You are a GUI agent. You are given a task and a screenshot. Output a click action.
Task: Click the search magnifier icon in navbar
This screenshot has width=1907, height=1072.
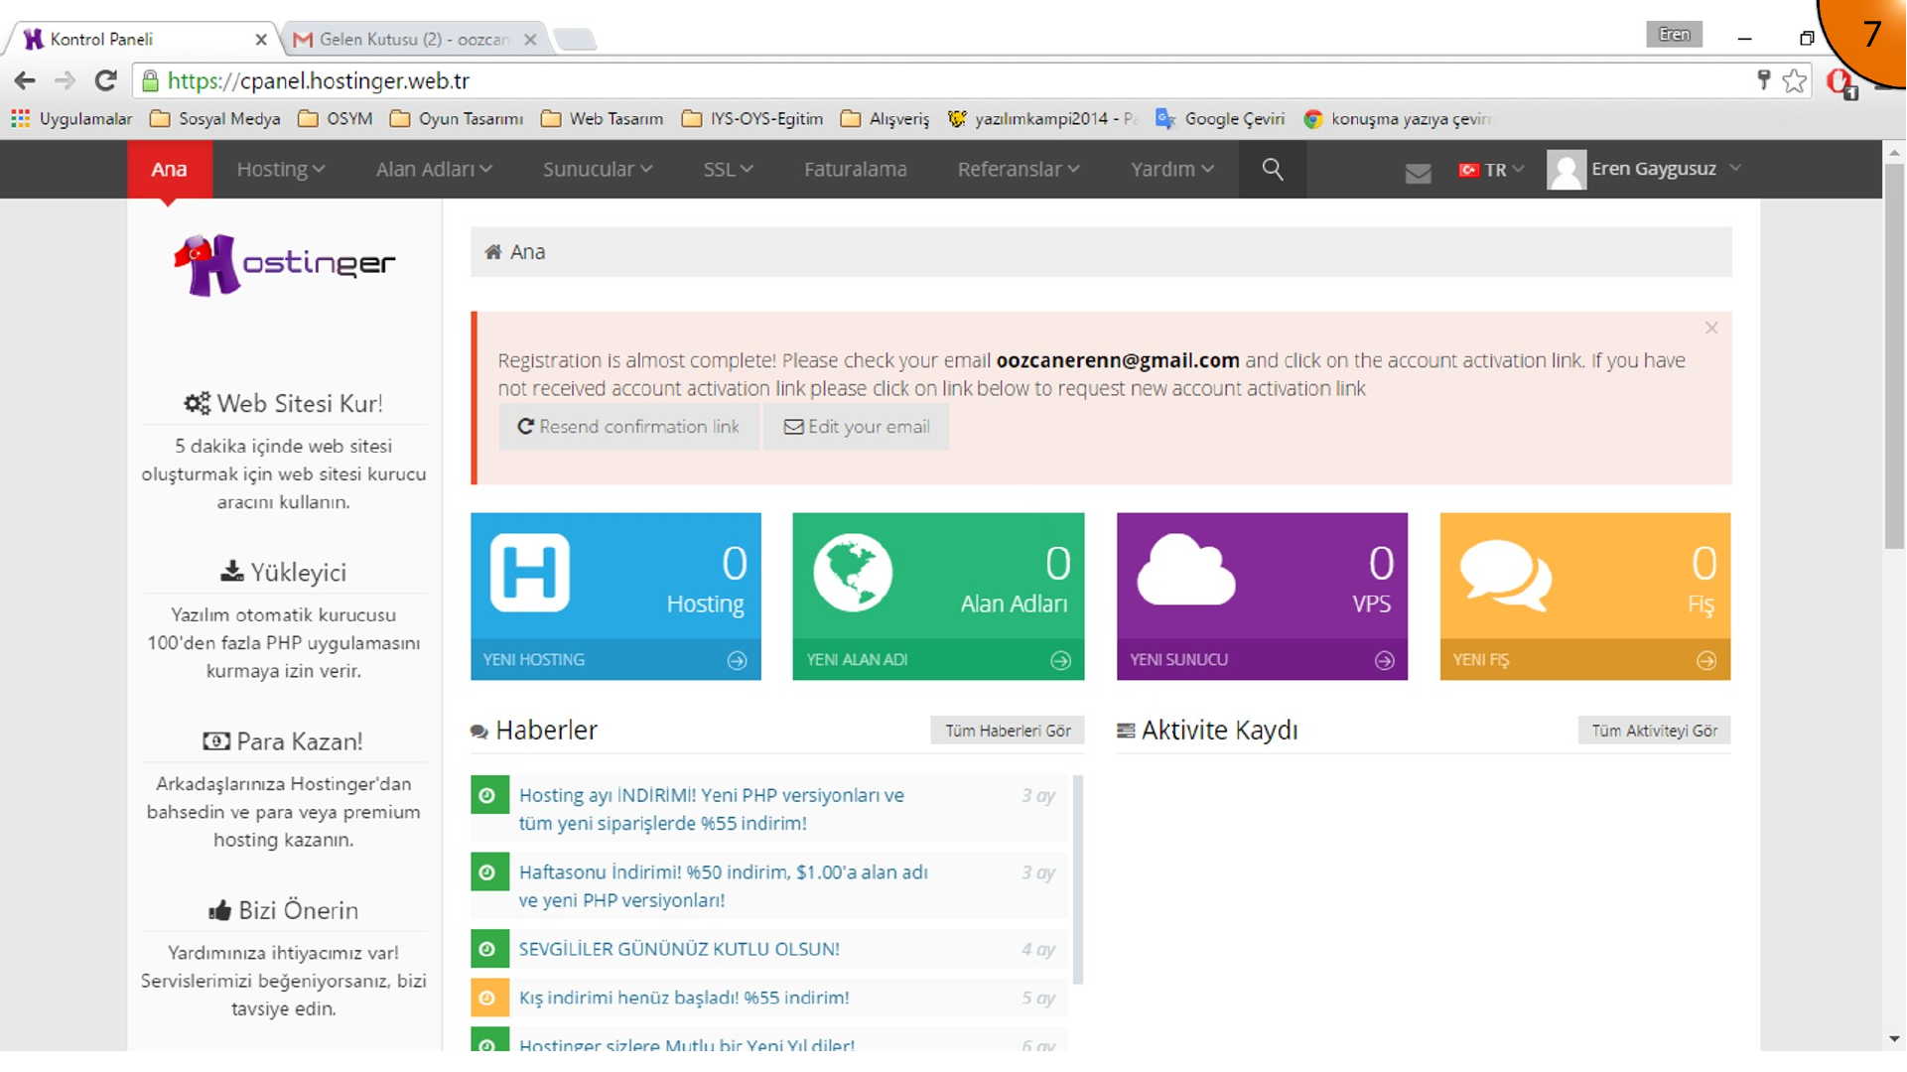click(x=1272, y=170)
